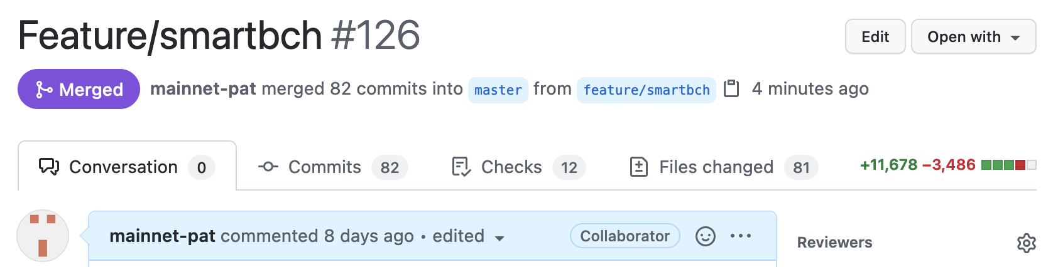This screenshot has height=267, width=1053.
Task: Open the Reviewers settings gear
Action: [x=1026, y=243]
